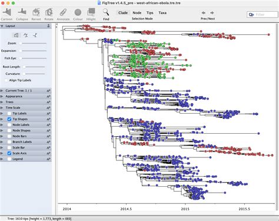
Task: Expand Legend section triangle
Action: pyautogui.click(x=2, y=159)
